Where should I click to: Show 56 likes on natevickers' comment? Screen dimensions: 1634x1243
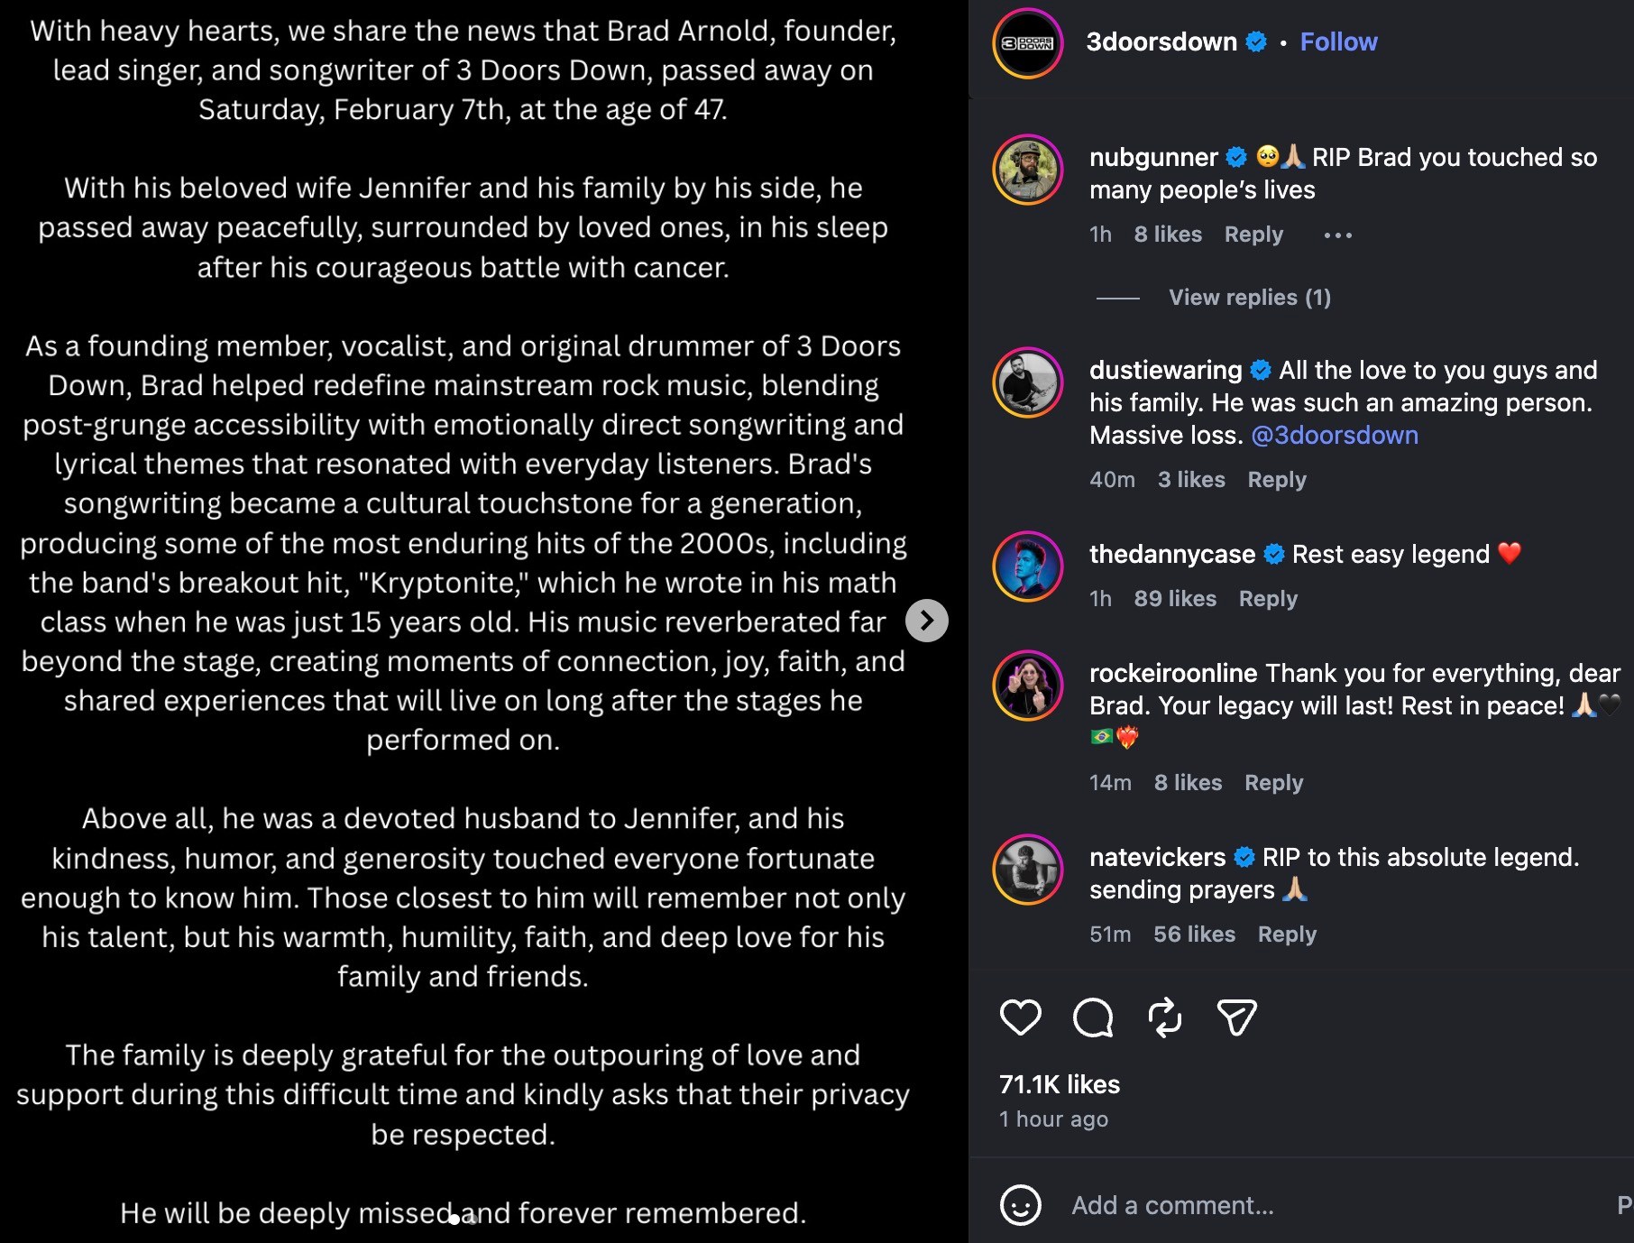(1194, 935)
